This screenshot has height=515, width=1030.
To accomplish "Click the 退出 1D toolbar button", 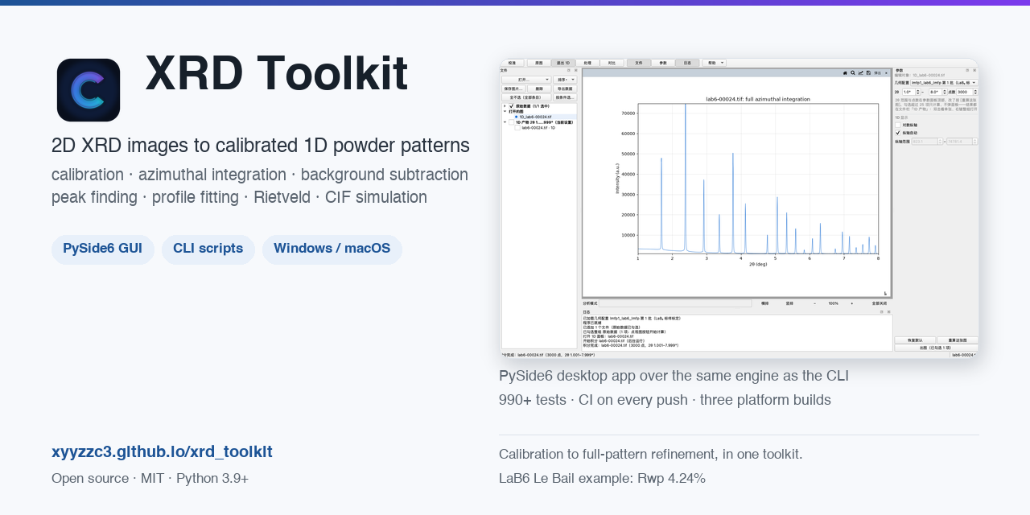I will (x=563, y=63).
